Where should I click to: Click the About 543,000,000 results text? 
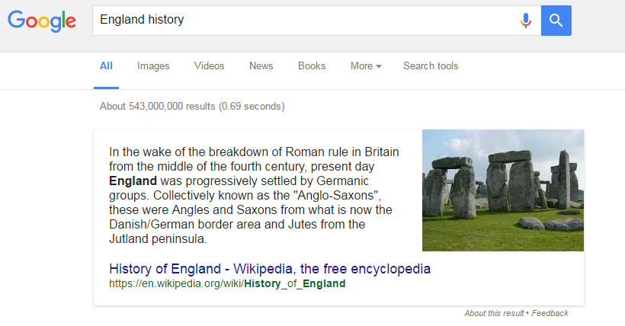192,107
